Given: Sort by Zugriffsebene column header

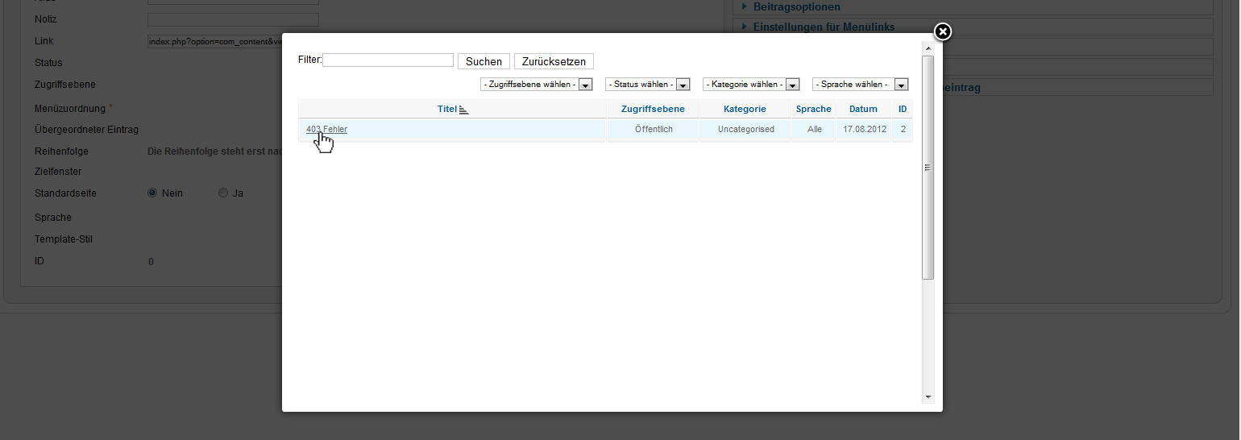Looking at the screenshot, I should point(653,109).
